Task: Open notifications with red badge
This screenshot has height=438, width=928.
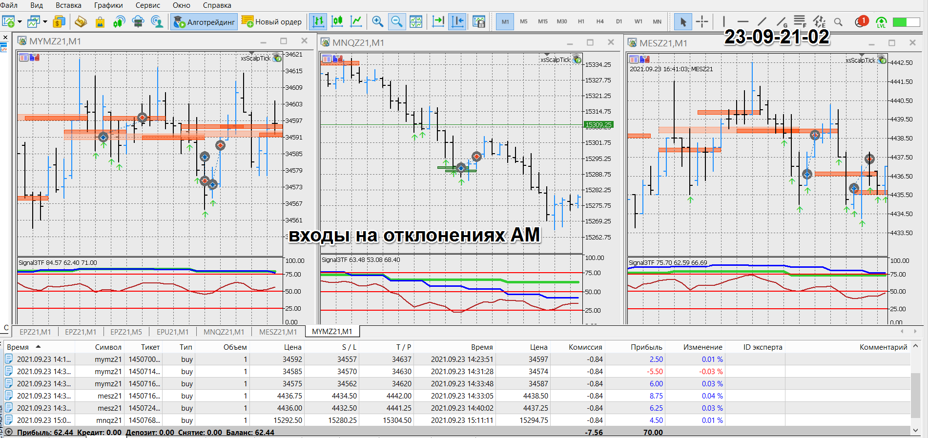Action: [862, 21]
